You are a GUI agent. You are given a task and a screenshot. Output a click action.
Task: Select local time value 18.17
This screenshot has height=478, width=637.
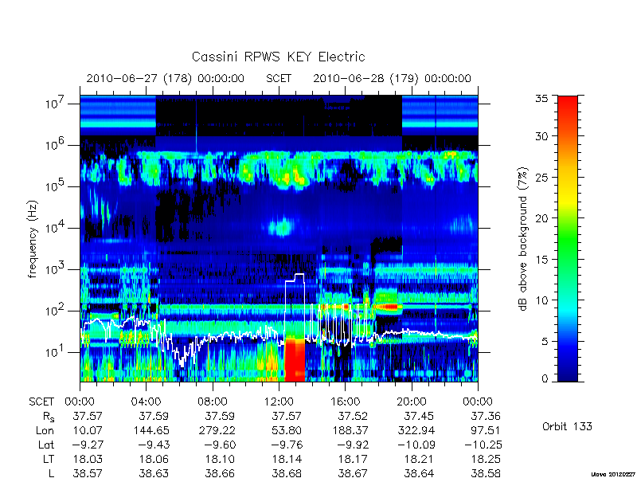[x=353, y=460]
